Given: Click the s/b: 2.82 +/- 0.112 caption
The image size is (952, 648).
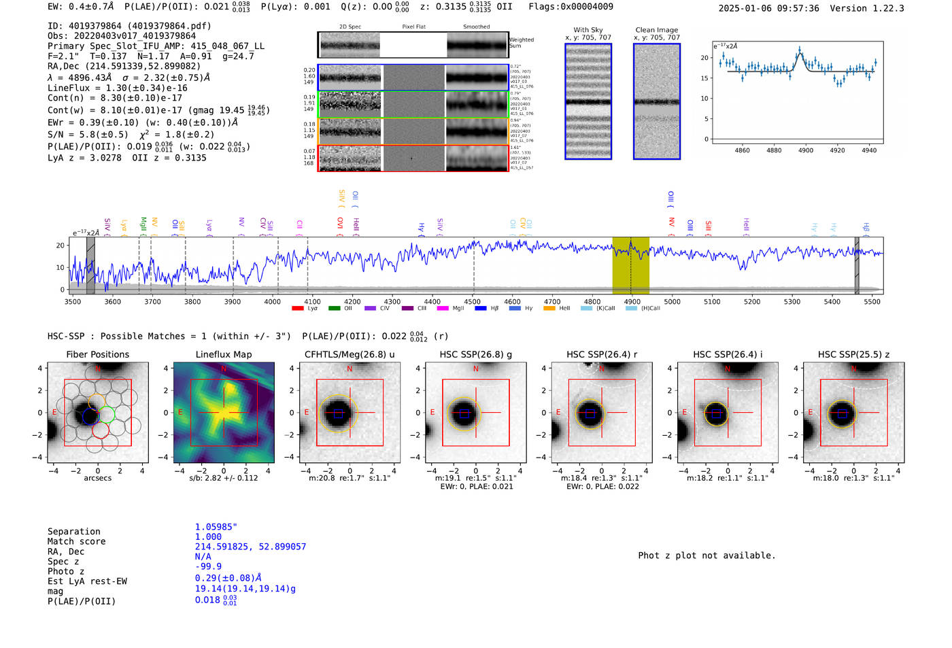Looking at the screenshot, I should [x=224, y=478].
